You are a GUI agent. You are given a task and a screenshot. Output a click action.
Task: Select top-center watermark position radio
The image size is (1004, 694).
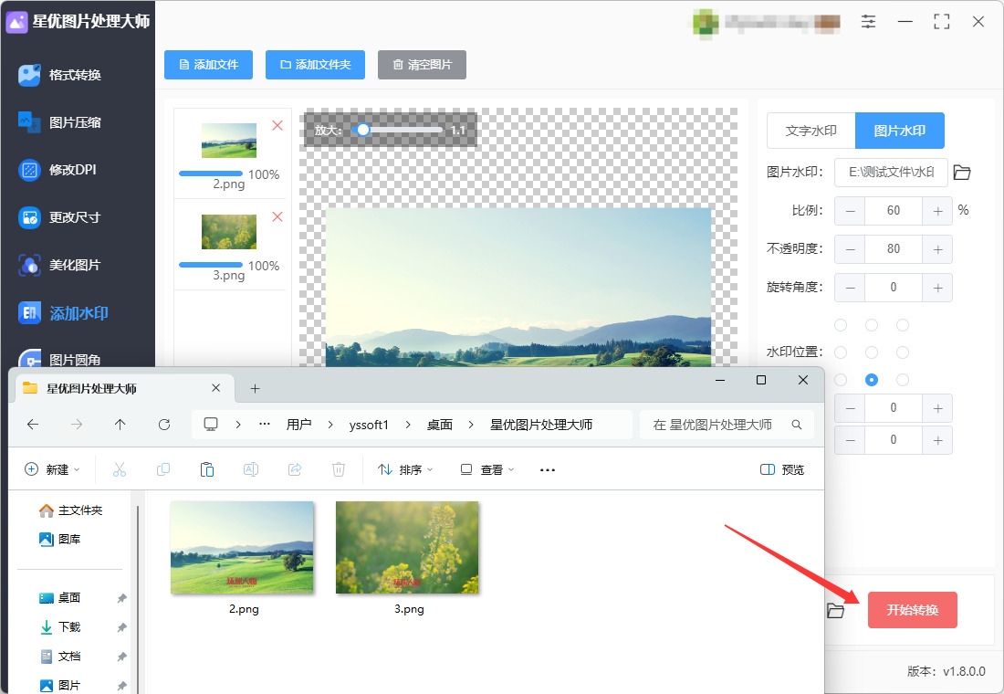point(872,325)
